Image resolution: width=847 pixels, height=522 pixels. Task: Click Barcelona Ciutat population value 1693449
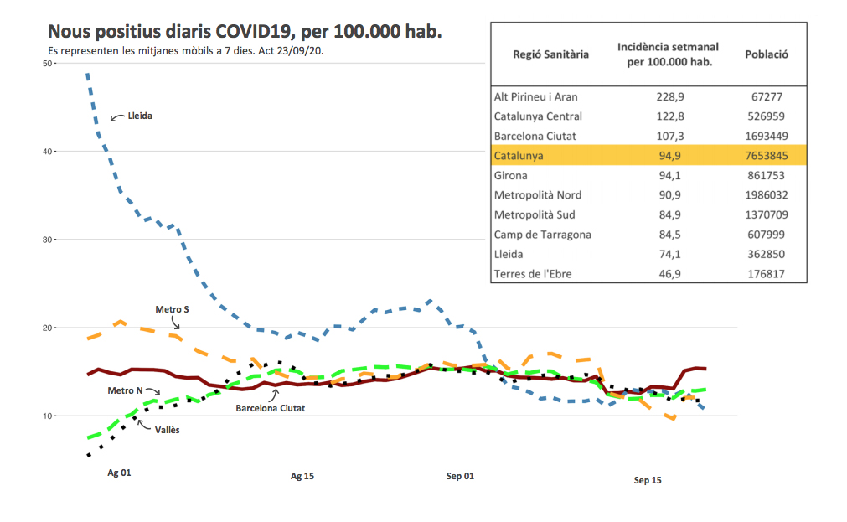click(767, 136)
